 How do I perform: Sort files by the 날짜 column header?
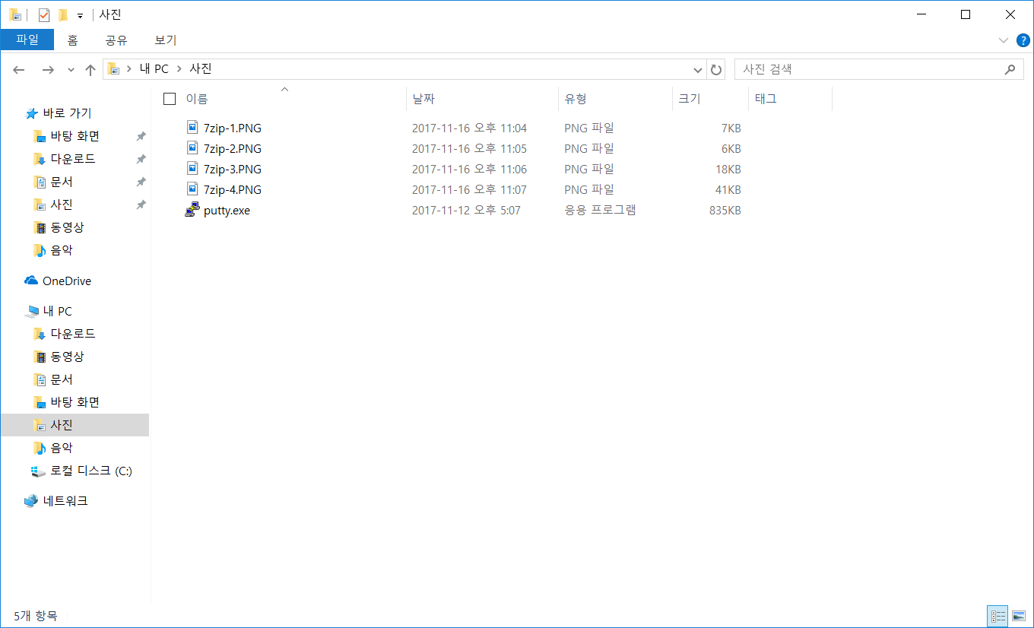423,99
